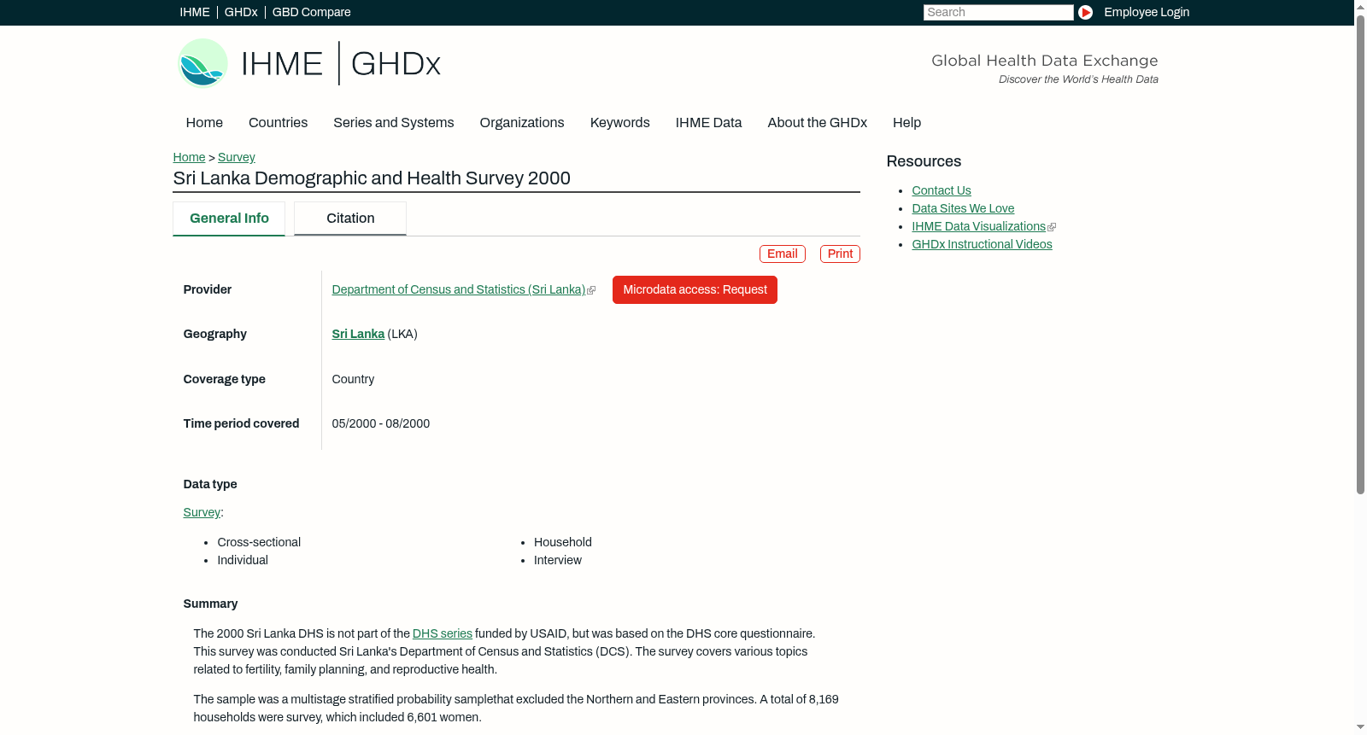Screen dimensions: 1367x735
Task: Open About the GHDx menu item
Action: tap(818, 123)
